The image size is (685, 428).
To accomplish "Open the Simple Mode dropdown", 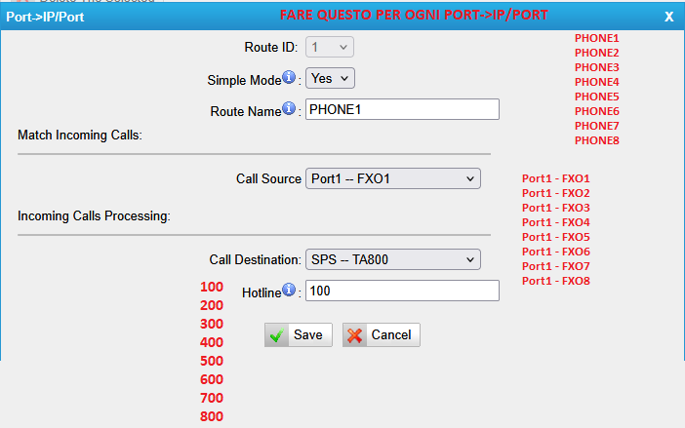I will (x=331, y=79).
